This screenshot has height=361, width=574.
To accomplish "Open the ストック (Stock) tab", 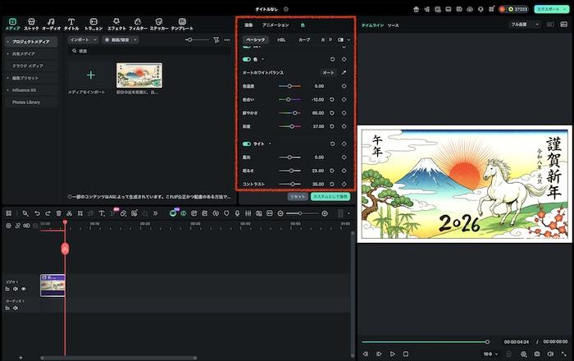I will click(x=31, y=24).
